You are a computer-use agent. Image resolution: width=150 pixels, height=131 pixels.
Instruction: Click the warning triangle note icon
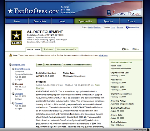[x=11, y=55]
